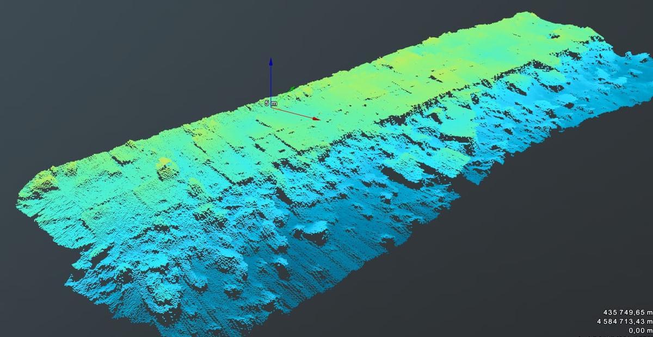The width and height of the screenshot is (653, 337).
Task: Click the 435 749,65 m easting readout
Action: click(627, 312)
